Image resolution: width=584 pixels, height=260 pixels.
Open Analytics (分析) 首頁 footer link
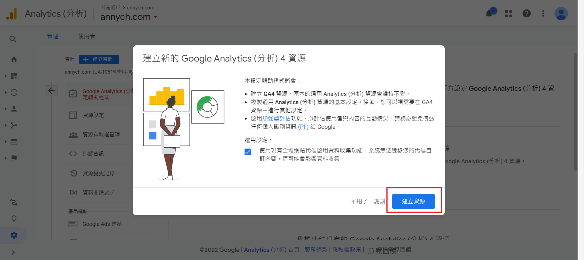[x=272, y=250]
